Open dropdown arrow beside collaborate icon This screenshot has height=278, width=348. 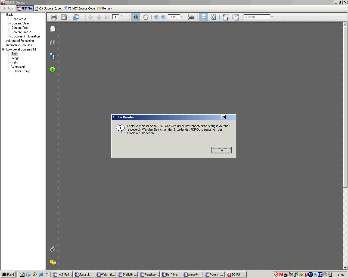81,17
